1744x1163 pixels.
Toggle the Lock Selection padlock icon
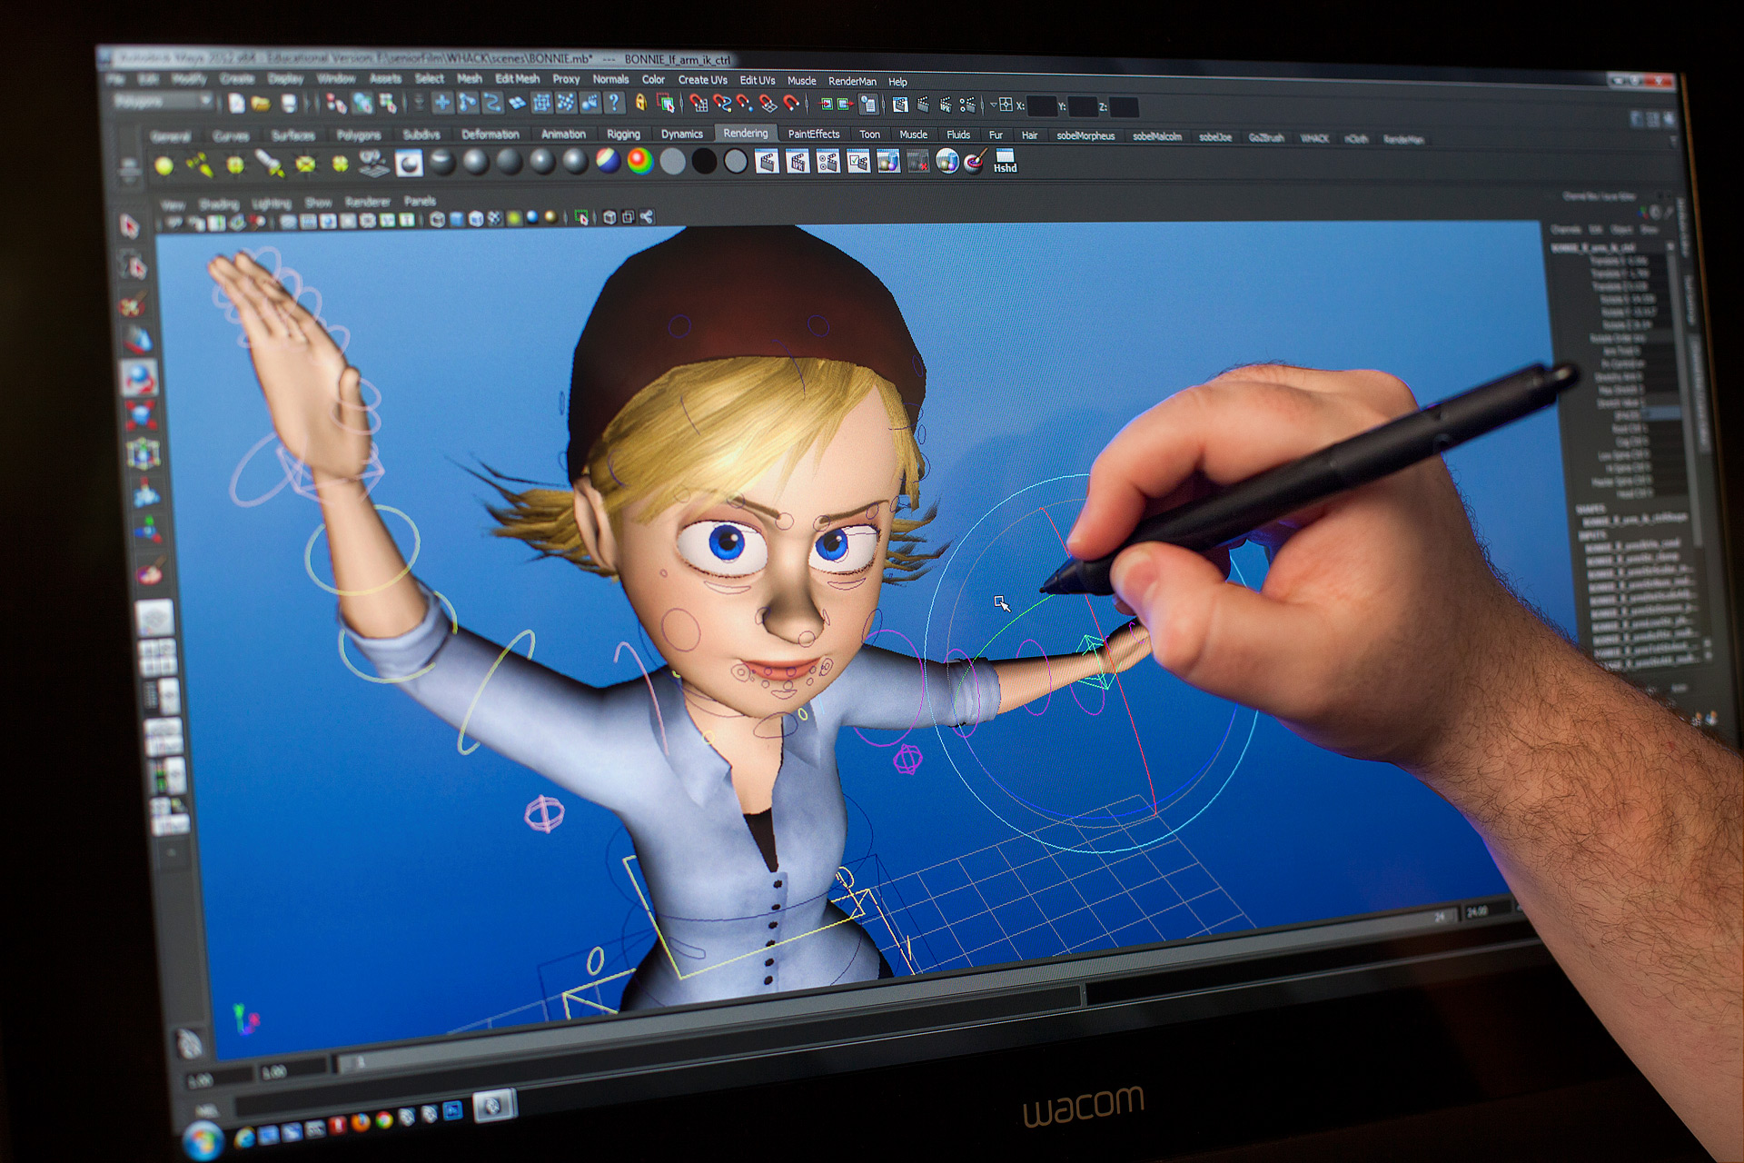pyautogui.click(x=640, y=103)
